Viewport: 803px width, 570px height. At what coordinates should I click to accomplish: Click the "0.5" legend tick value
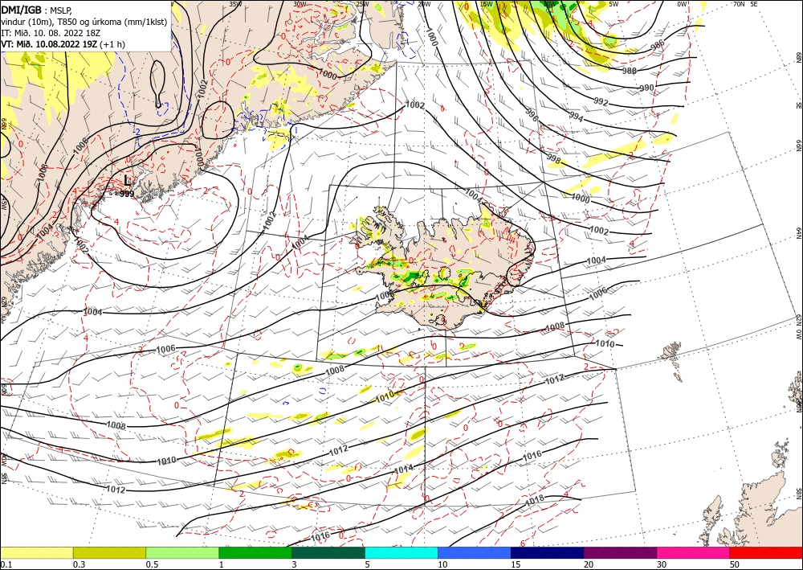[152, 564]
